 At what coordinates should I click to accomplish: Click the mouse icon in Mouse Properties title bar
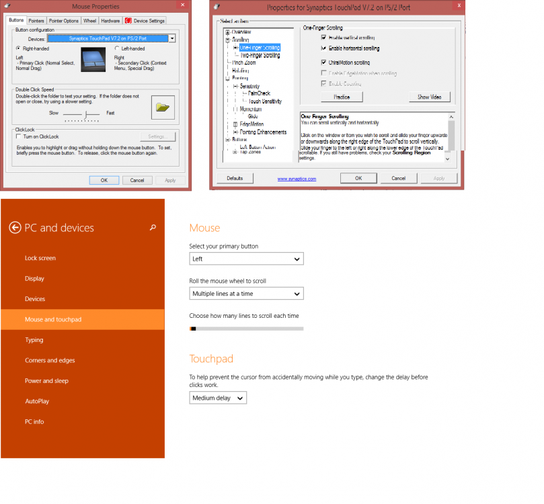[8, 7]
